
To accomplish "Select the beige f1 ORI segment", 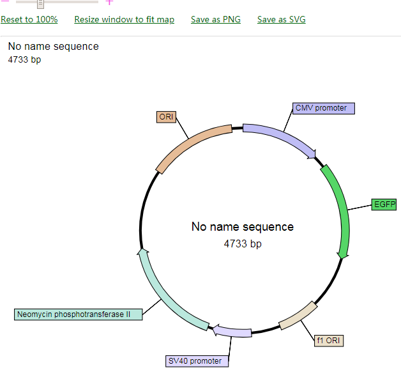I will coord(298,316).
